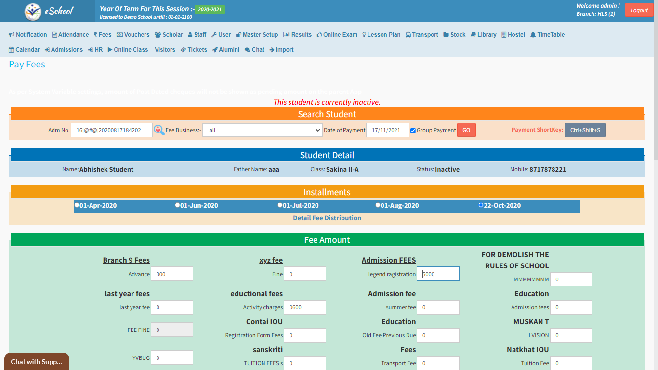The image size is (658, 370).
Task: Click the eSchool logo icon
Action: [33, 11]
